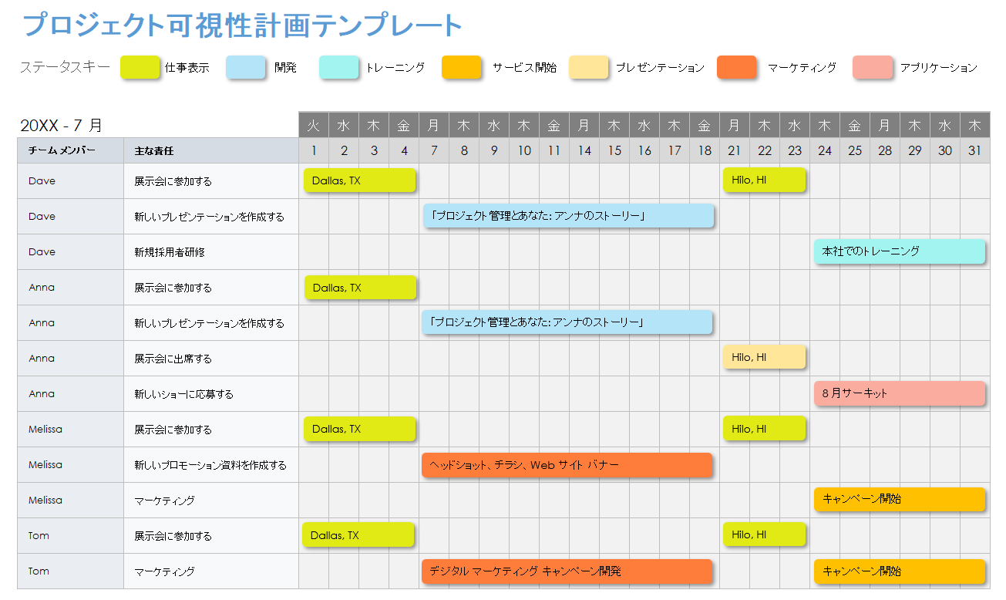Click the アプリケーション legend label
The image size is (1006, 600).
[x=939, y=68]
